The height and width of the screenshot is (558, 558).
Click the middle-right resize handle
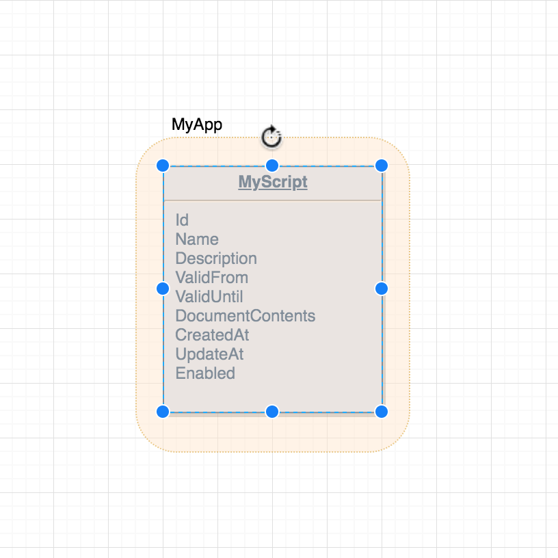(x=382, y=289)
